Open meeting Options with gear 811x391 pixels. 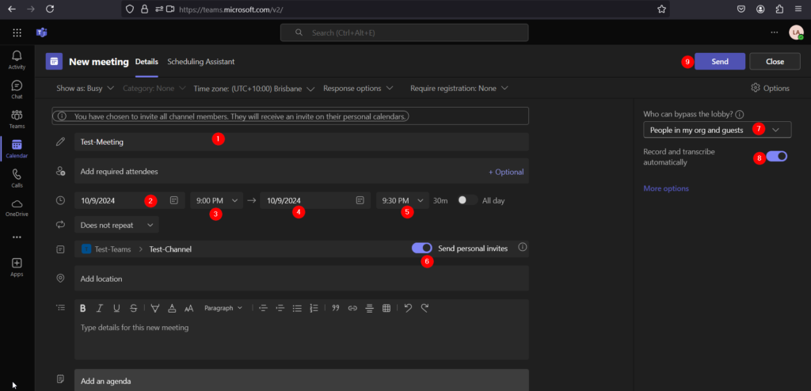[770, 88]
